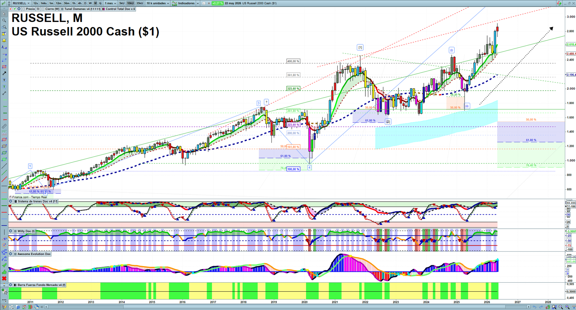Select the 56m timeframe
Image resolution: width=576 pixels, height=310 pixels.
click(67, 3)
